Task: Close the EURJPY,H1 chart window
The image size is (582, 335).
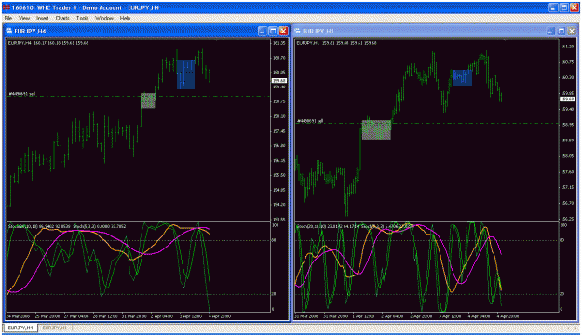Action: click(x=572, y=32)
